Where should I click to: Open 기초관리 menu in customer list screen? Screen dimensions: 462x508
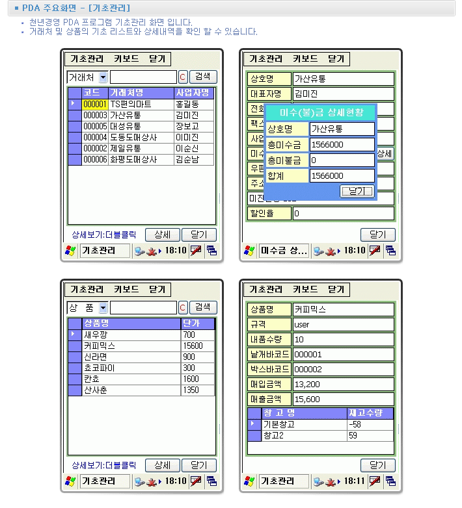[87, 58]
